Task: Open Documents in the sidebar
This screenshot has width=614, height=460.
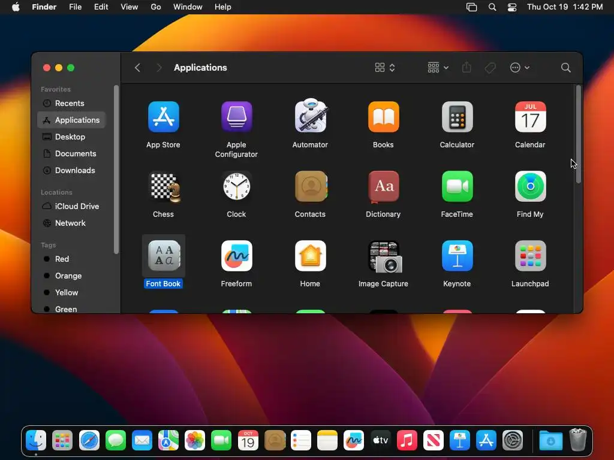Action: pyautogui.click(x=71, y=154)
